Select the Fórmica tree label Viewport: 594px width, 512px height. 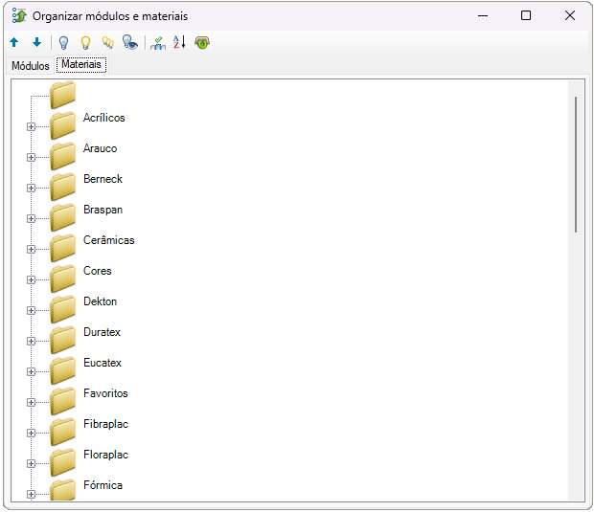tap(103, 485)
